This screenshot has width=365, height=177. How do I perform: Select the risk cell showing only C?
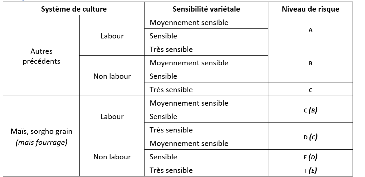coord(311,90)
